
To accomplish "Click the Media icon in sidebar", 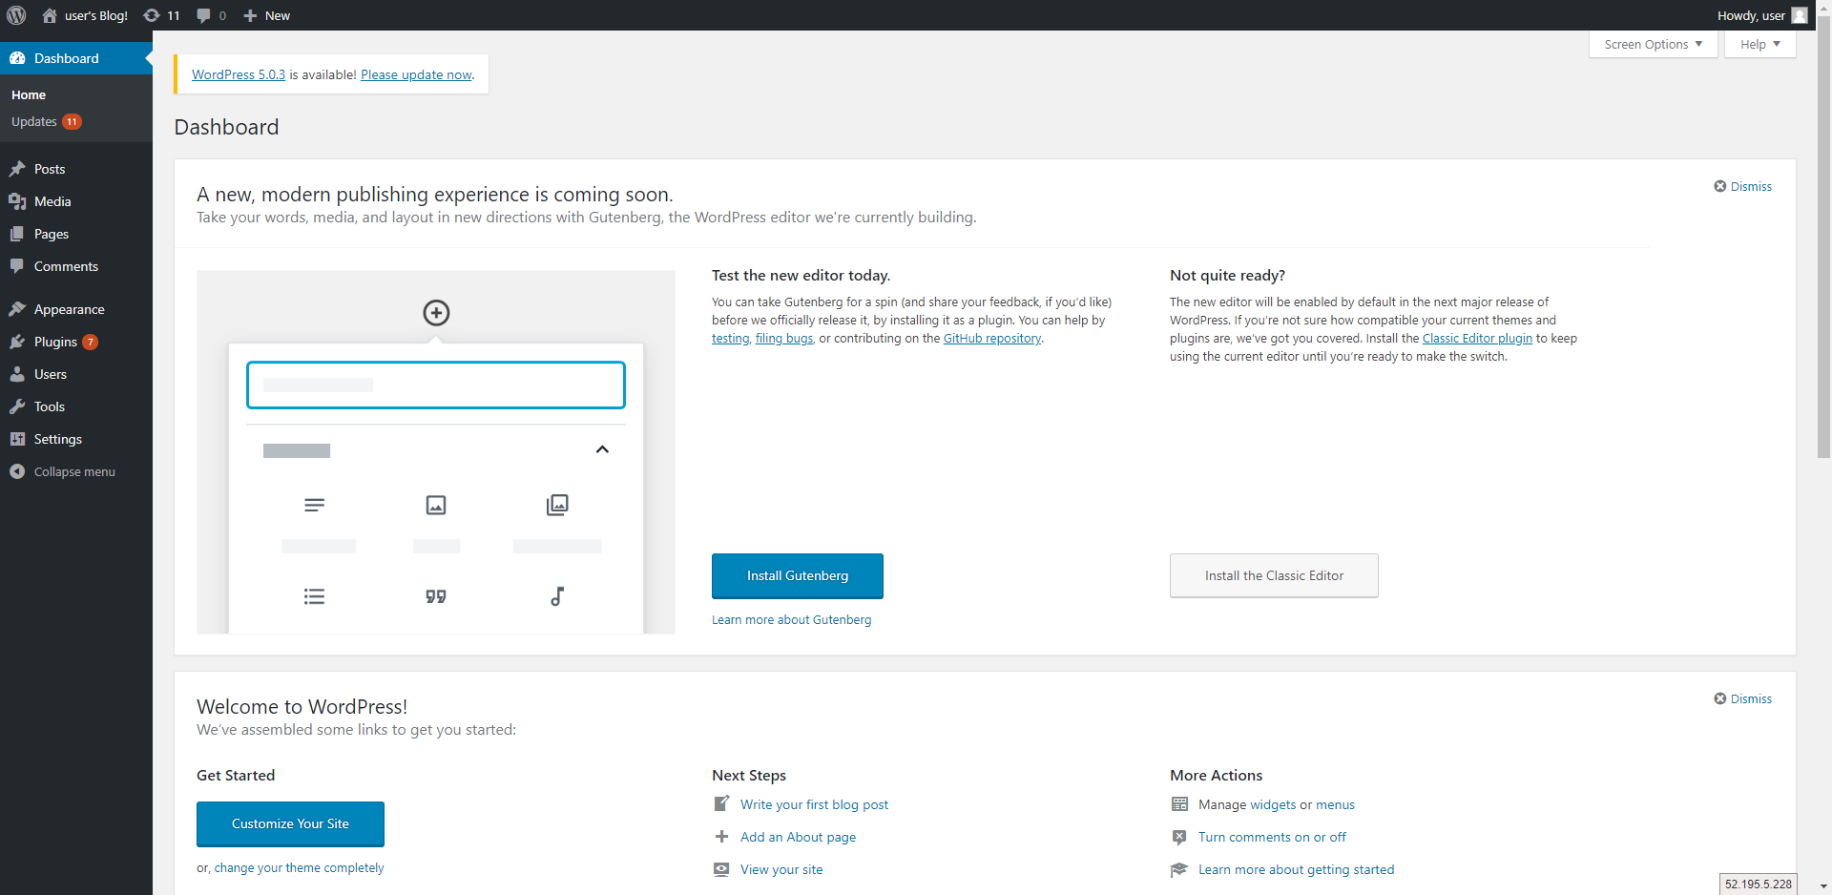I will point(17,201).
